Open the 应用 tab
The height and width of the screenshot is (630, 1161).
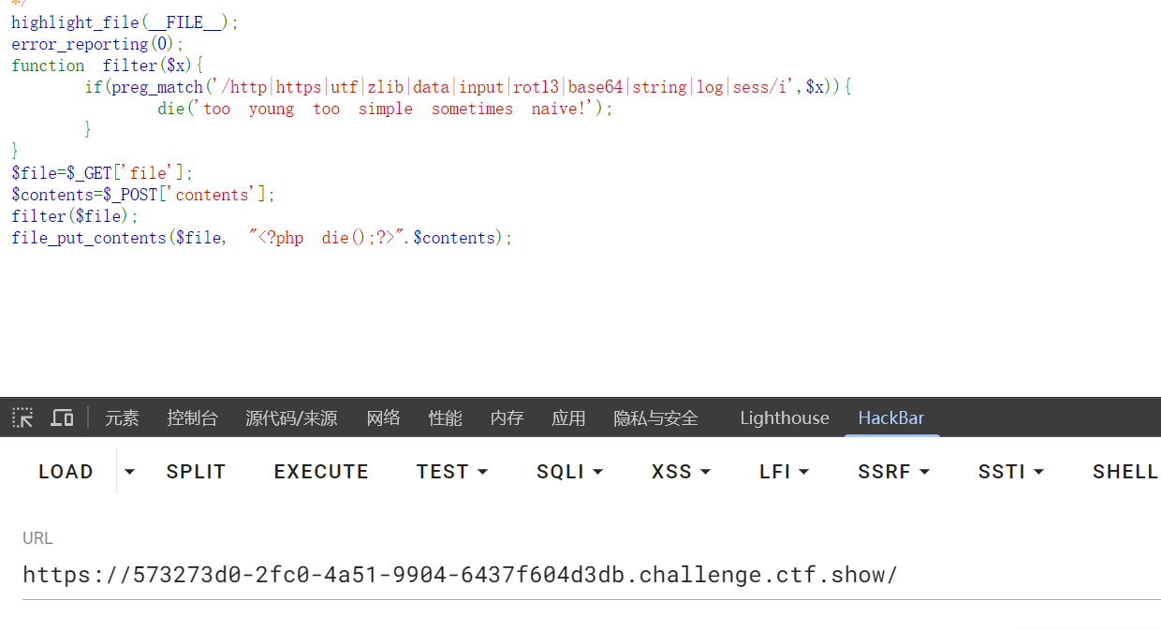(568, 418)
